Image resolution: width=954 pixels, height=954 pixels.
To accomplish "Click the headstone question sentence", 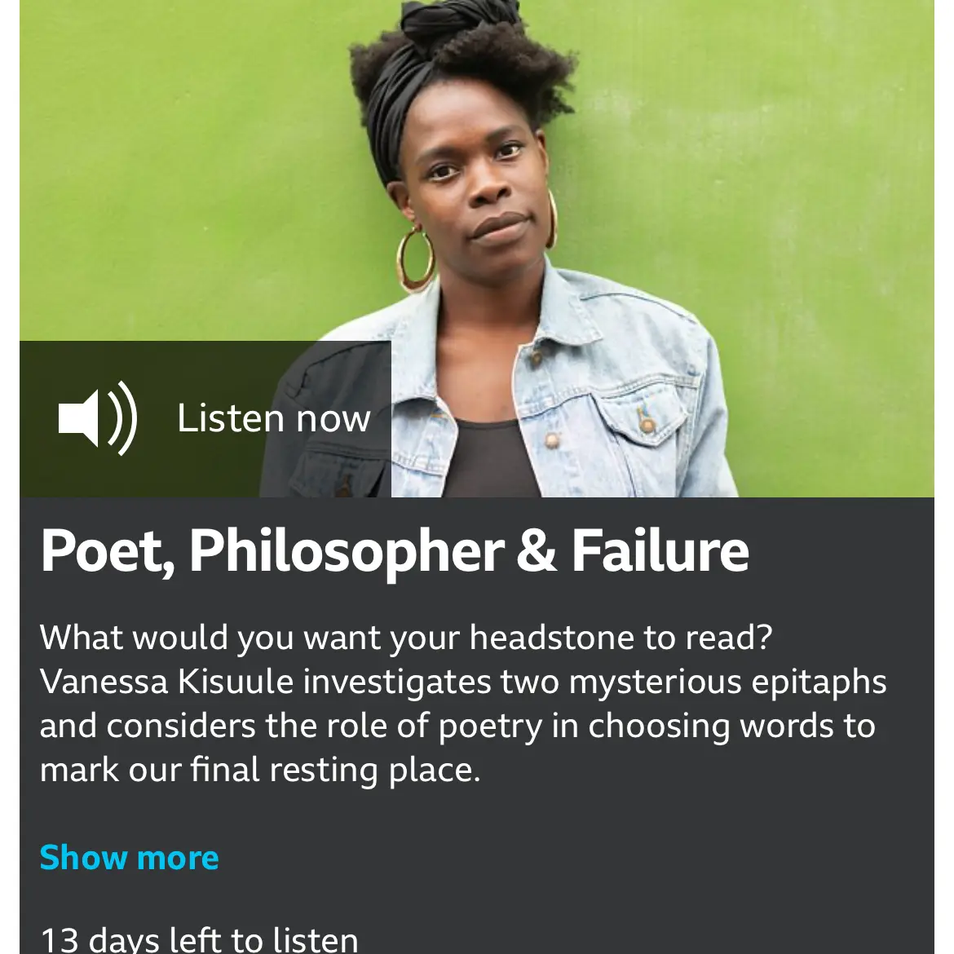I will pos(406,638).
